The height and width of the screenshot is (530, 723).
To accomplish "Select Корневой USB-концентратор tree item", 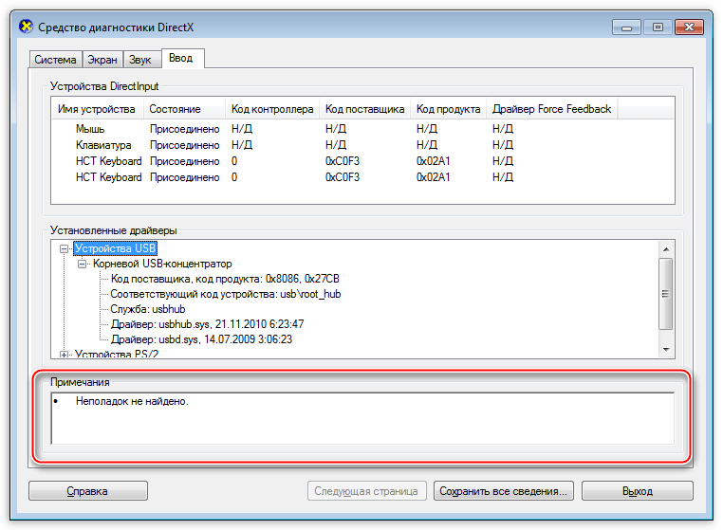I will (162, 264).
